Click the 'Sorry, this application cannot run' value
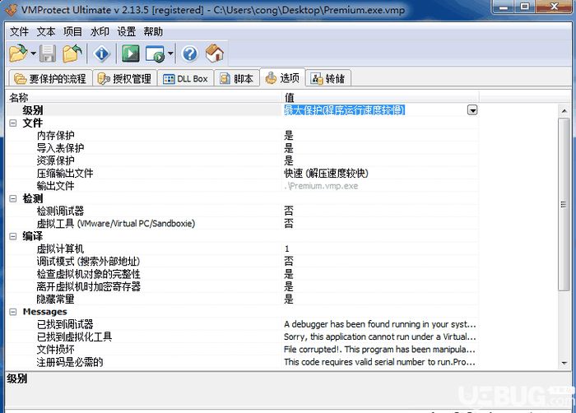Image resolution: width=576 pixels, height=413 pixels. click(x=380, y=337)
